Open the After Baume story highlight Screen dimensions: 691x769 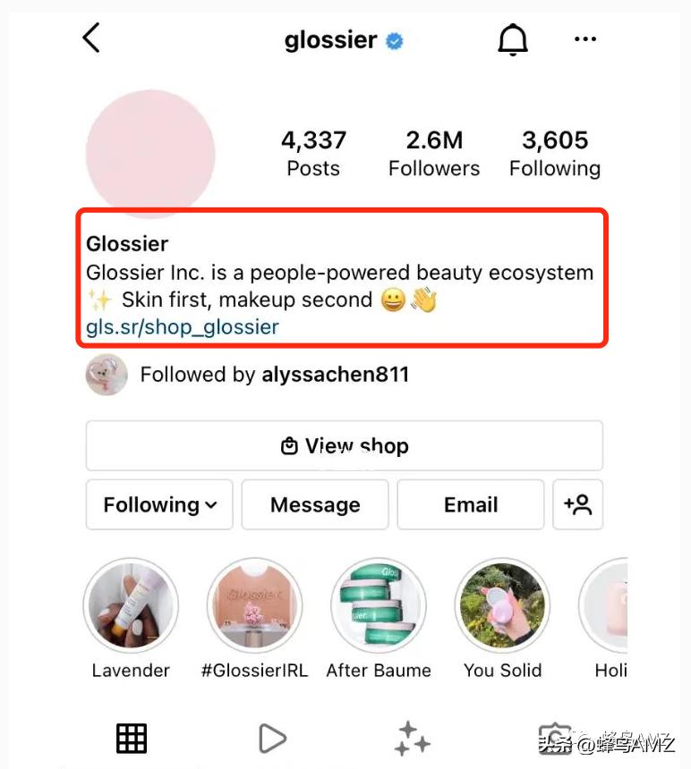point(379,607)
